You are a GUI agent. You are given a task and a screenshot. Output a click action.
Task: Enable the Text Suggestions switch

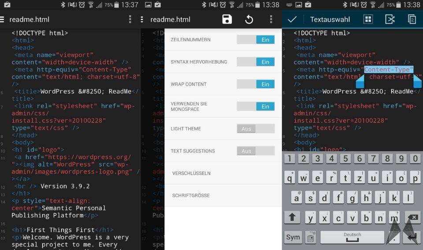256,151
